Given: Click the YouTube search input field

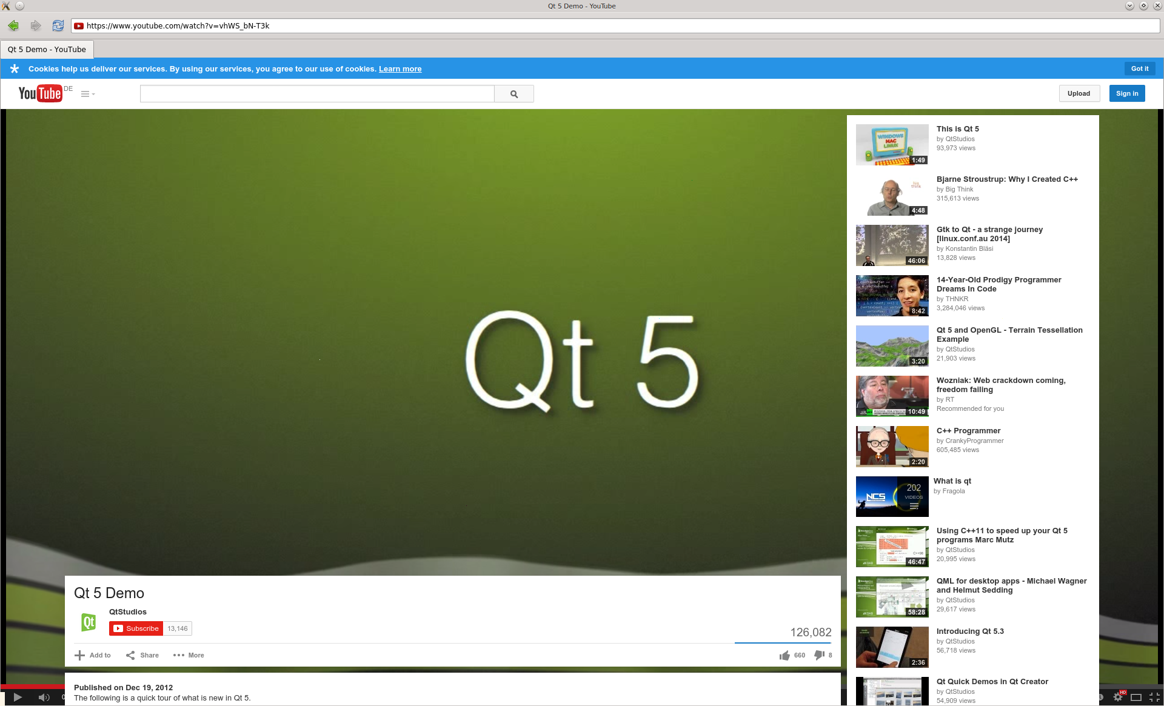Looking at the screenshot, I should 317,94.
